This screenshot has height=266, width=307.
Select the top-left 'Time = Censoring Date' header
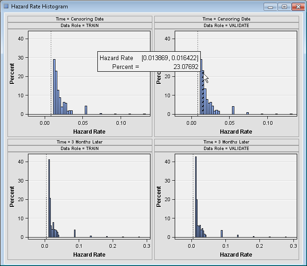[80, 19]
